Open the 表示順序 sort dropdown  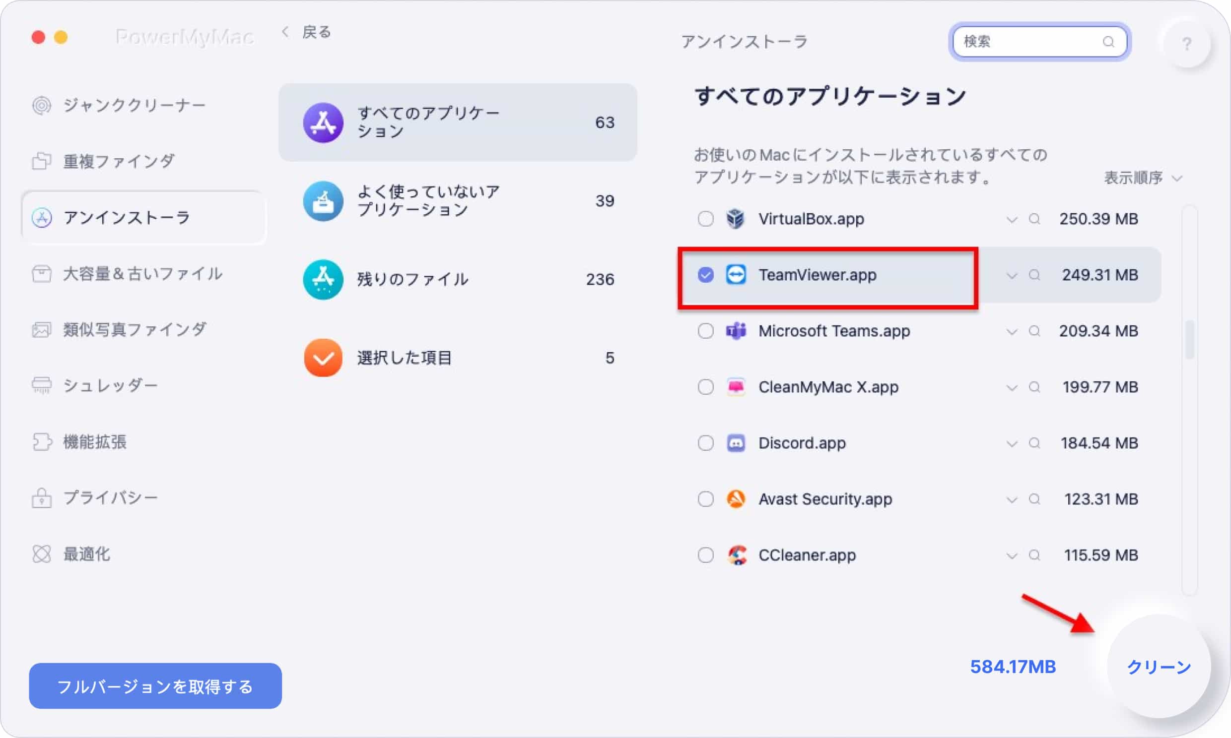(x=1143, y=178)
